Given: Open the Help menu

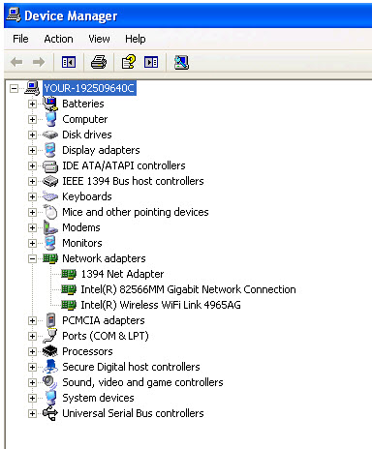Looking at the screenshot, I should pyautogui.click(x=136, y=39).
